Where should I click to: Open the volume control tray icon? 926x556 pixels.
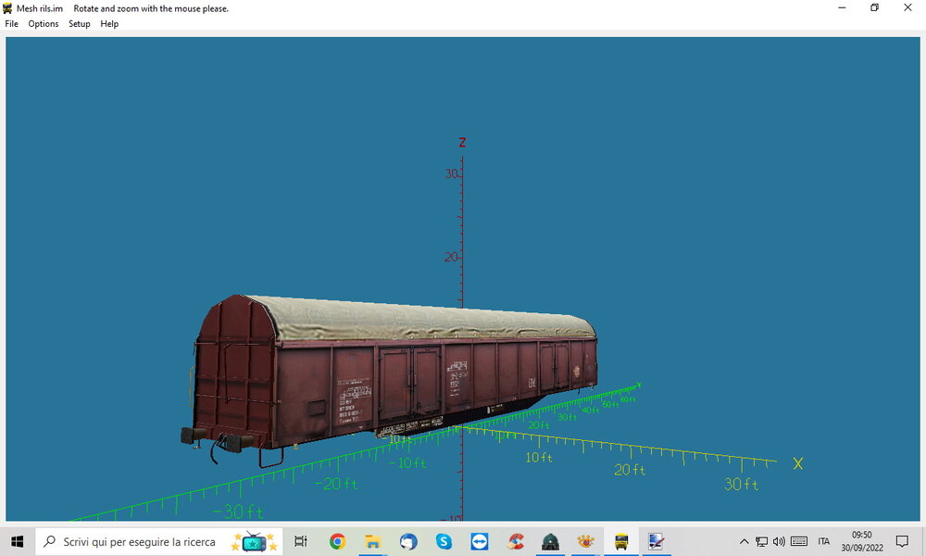point(779,541)
